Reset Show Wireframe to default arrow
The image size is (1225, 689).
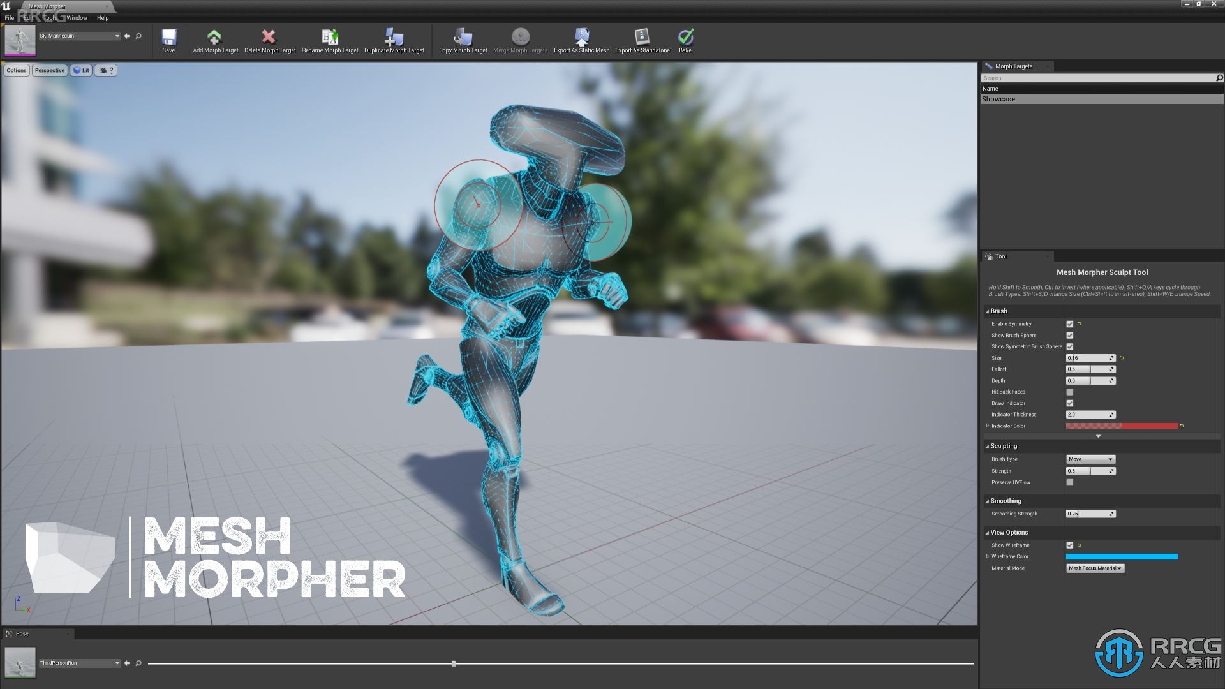(x=1080, y=545)
